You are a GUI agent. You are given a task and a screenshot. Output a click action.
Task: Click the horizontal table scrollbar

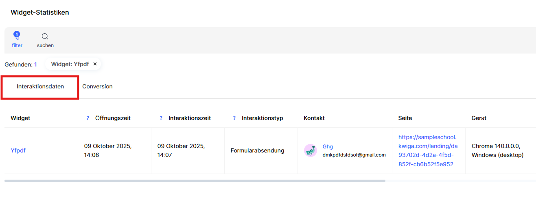click(x=195, y=181)
